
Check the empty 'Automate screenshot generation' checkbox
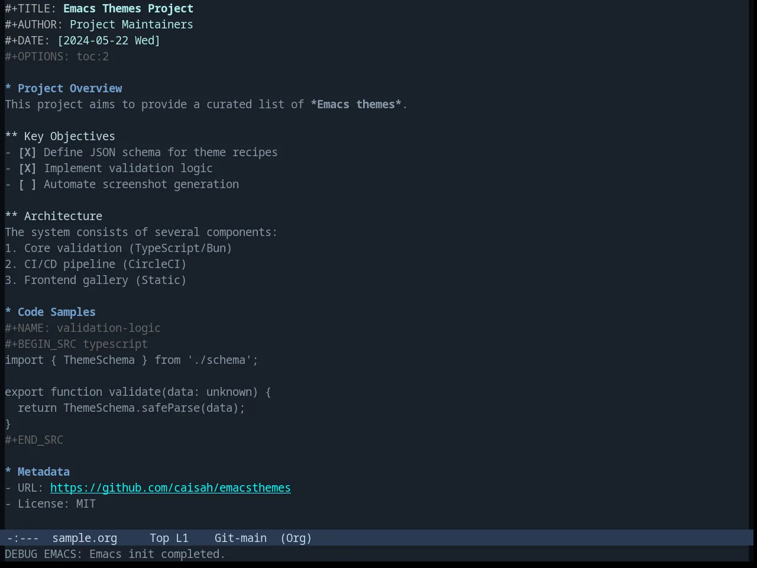[x=27, y=185]
